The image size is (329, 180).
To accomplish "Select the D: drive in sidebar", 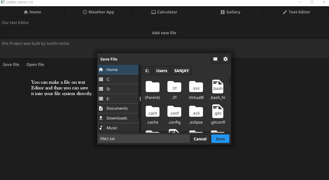I will (x=118, y=89).
